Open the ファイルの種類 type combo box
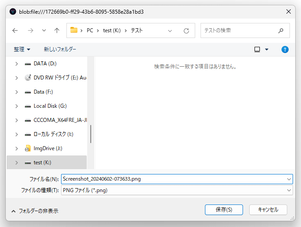The width and height of the screenshot is (301, 227). [177, 190]
